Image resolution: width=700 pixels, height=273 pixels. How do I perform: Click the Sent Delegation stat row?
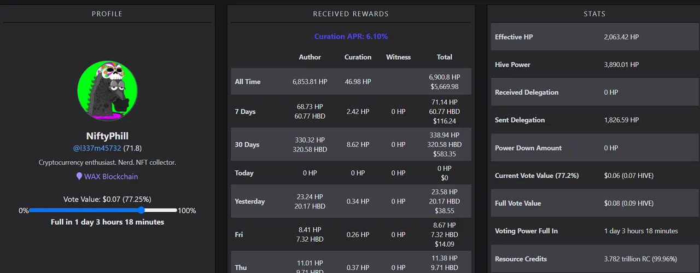pos(595,120)
